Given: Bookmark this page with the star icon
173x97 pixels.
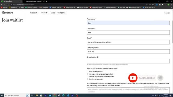Looking at the screenshot, I should (x=153, y=5).
